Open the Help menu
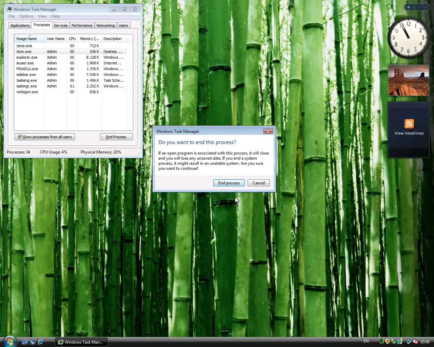Screen dimensions: 434x347 click(56, 16)
